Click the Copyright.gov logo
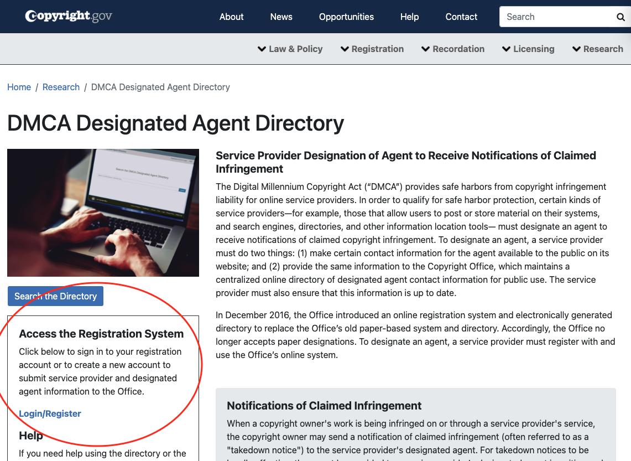 click(x=69, y=16)
